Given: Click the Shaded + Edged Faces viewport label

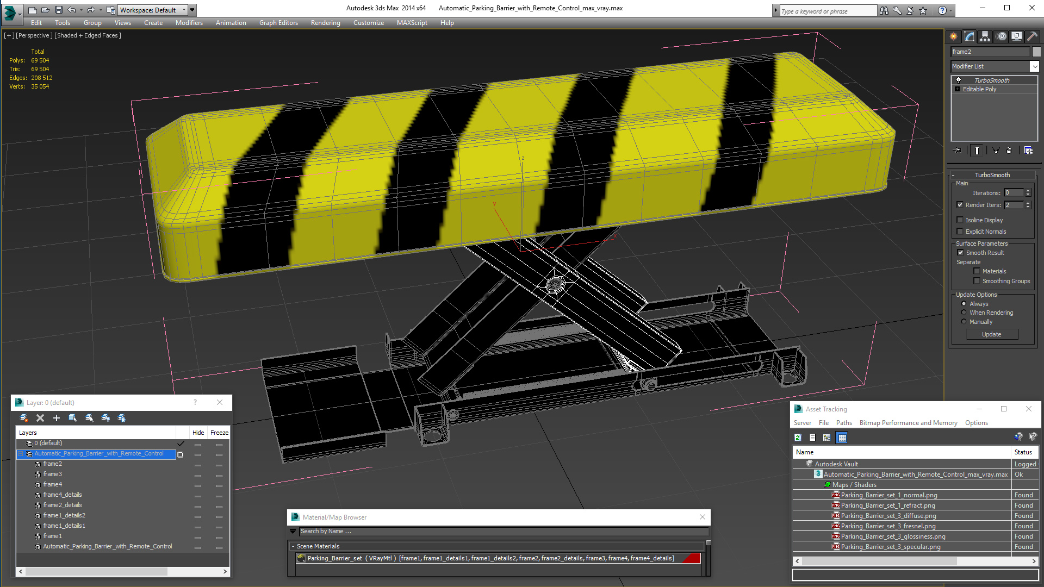Looking at the screenshot, I should [88, 35].
